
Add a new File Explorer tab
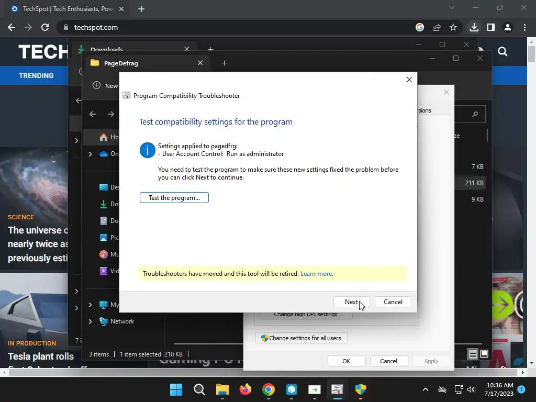(224, 63)
